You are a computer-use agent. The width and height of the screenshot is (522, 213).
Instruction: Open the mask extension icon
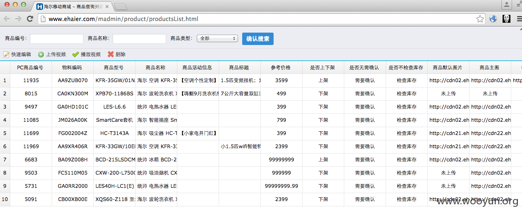(506, 19)
